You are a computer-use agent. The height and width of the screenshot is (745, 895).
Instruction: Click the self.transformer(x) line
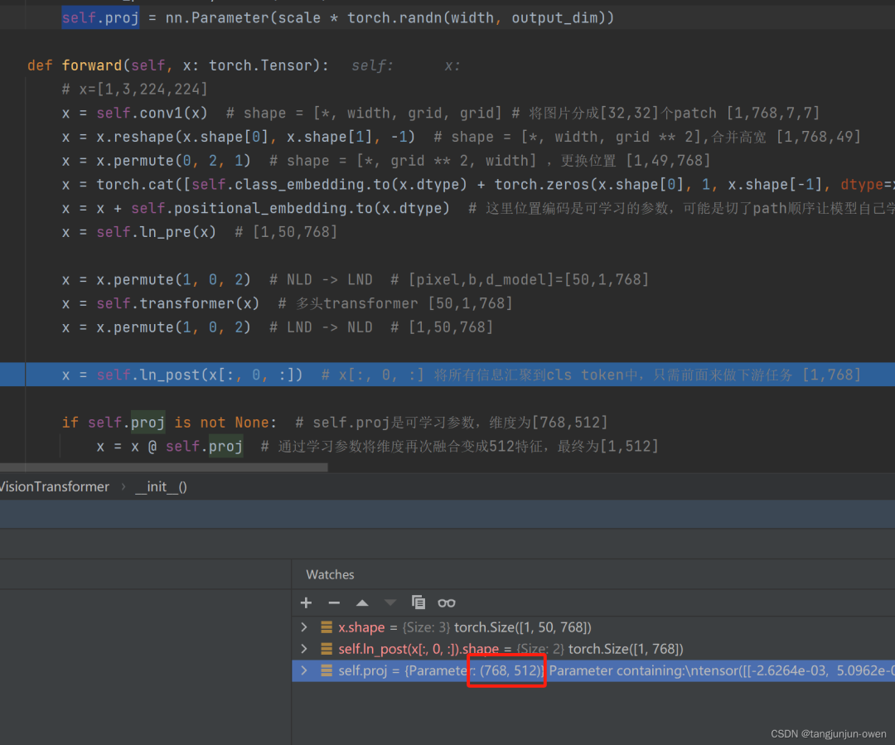point(287,303)
